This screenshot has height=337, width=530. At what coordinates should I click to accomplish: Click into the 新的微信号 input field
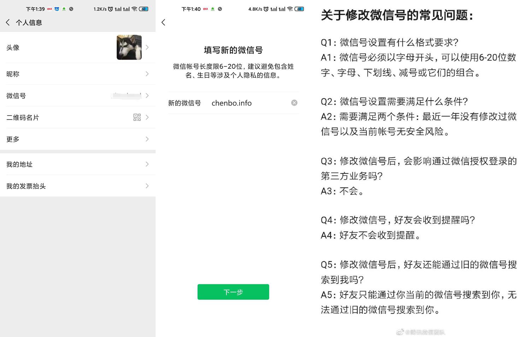[247, 103]
